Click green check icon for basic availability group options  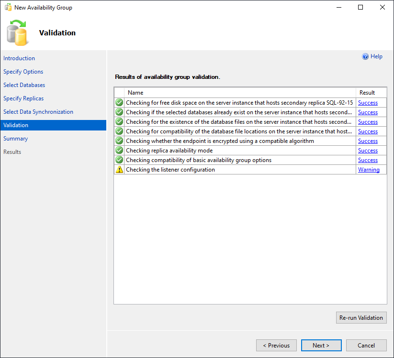tap(119, 160)
